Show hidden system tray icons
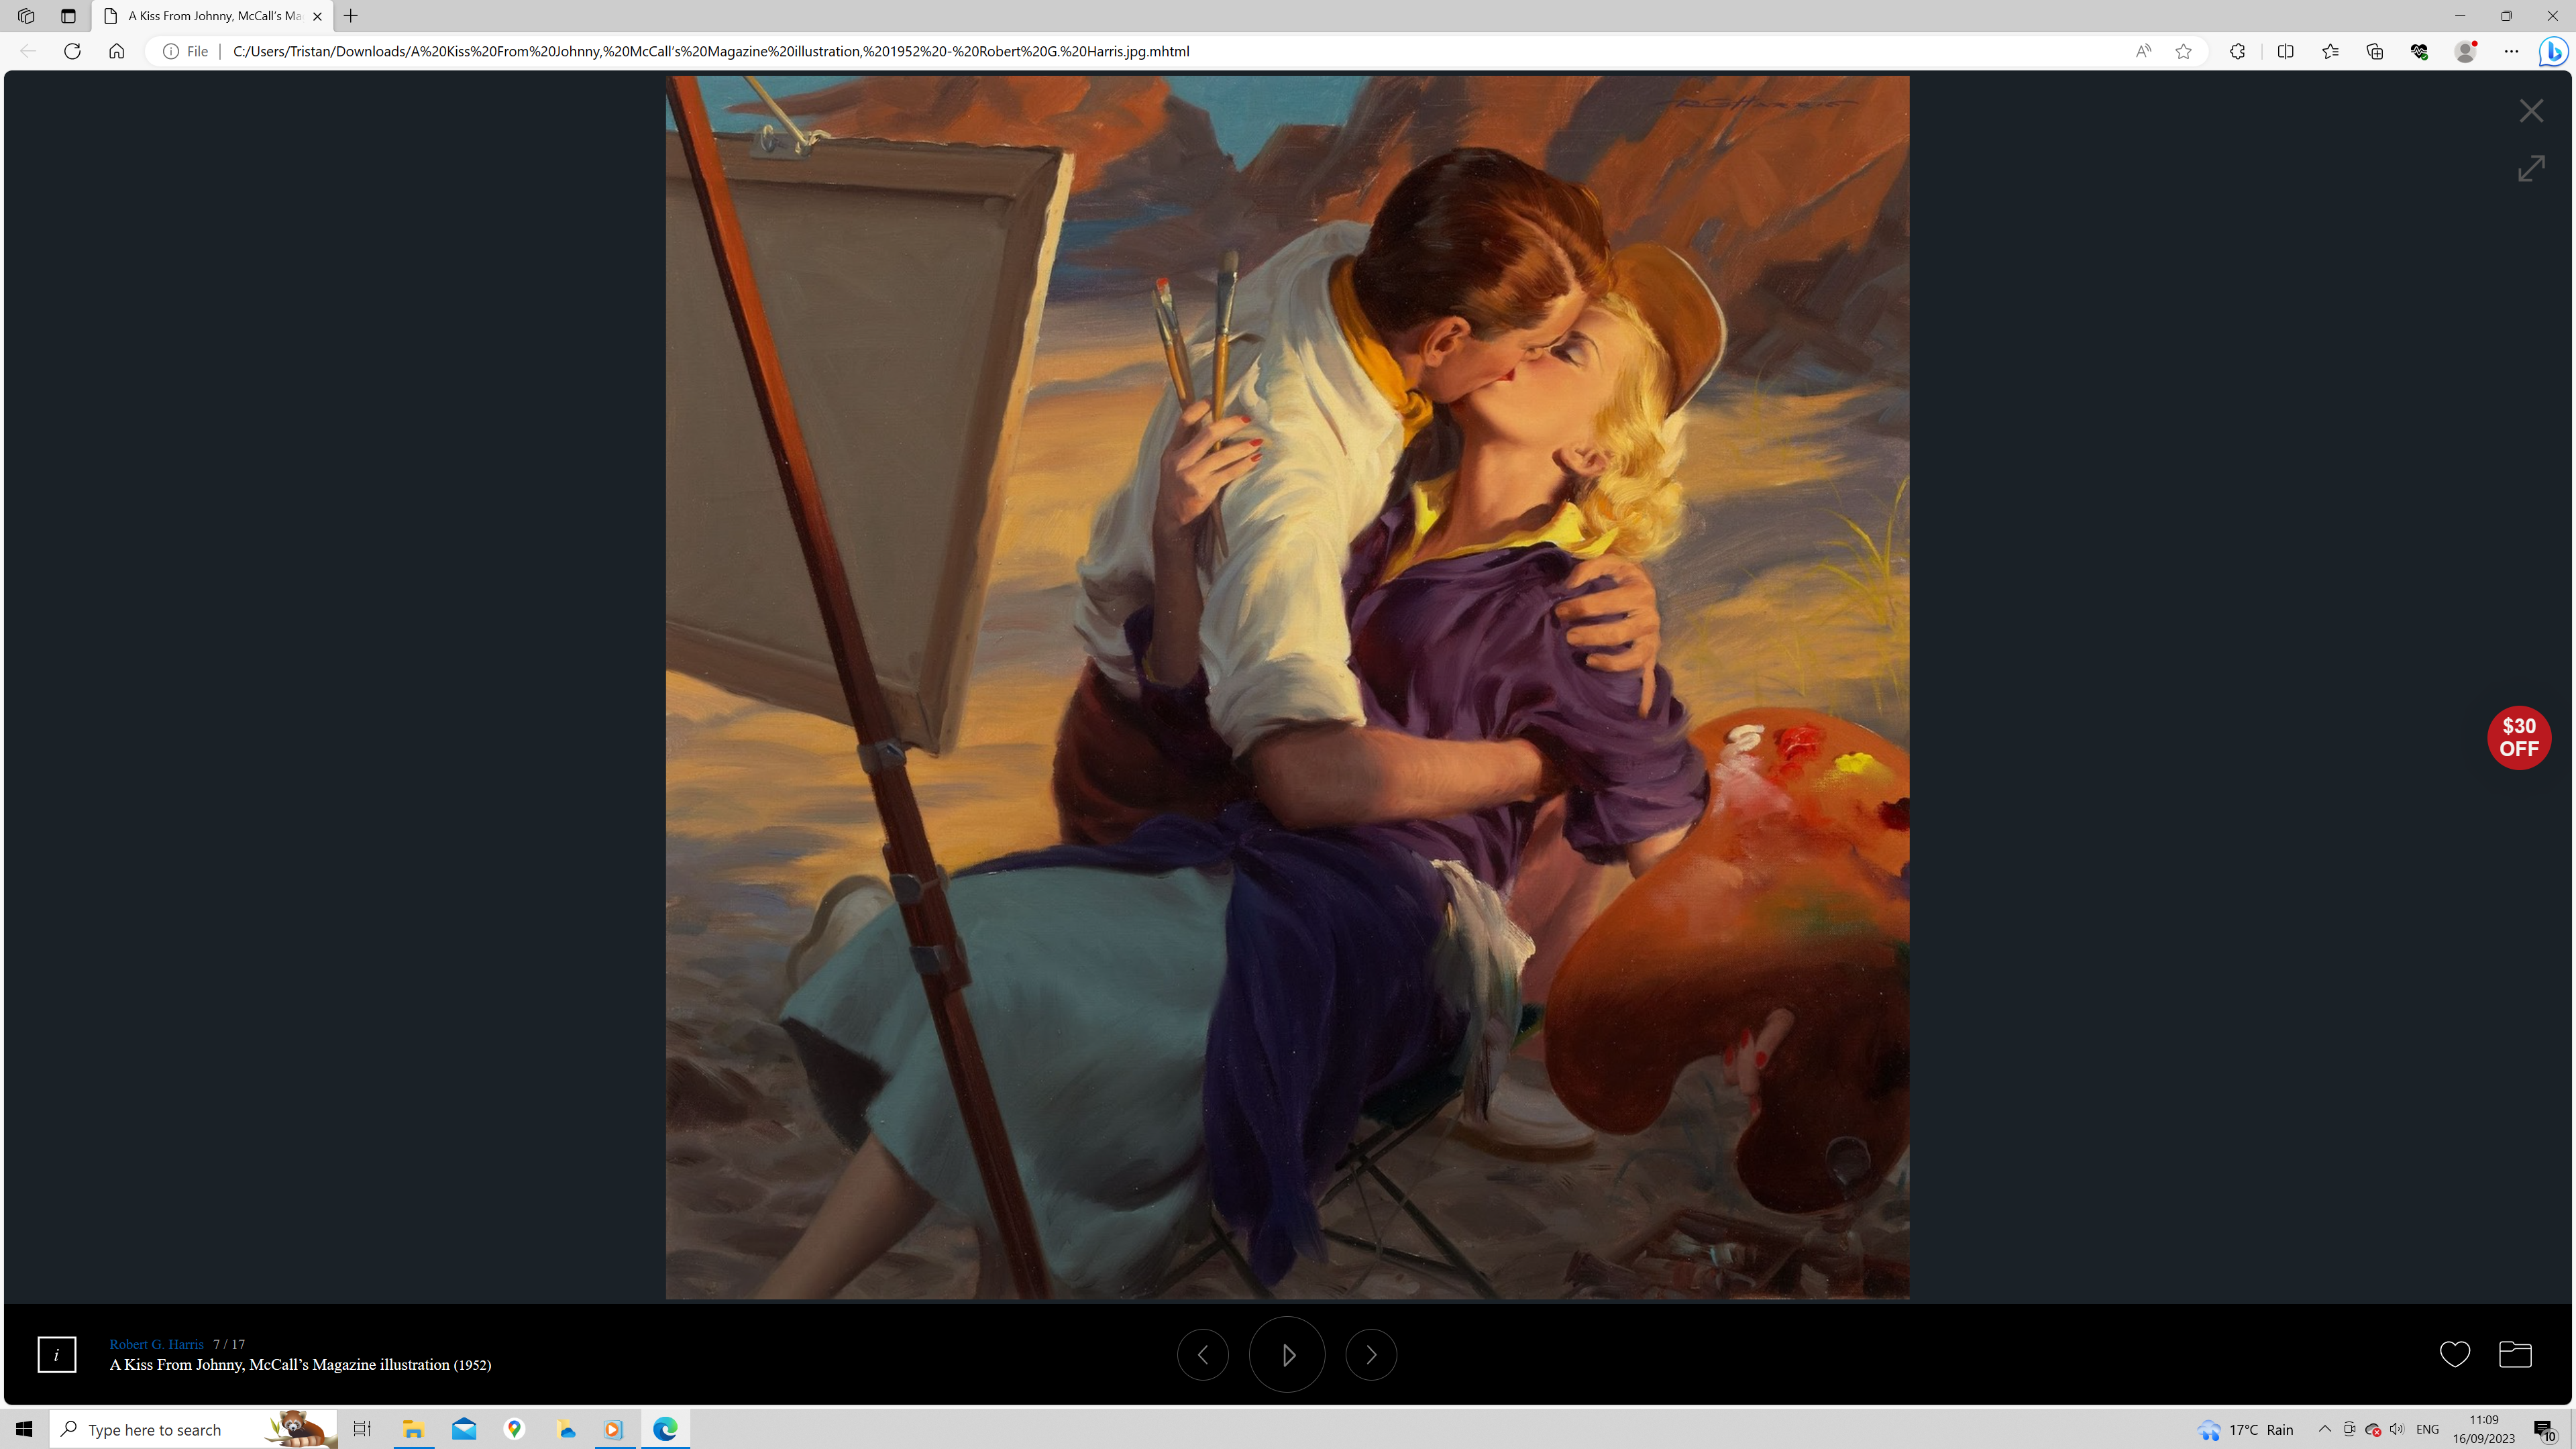The image size is (2576, 1449). (x=2325, y=1429)
